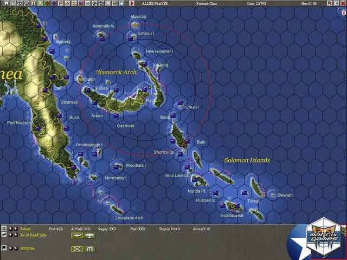Show the previous air unit before No. 24 RAAF Sqdn
This screenshot has width=347, height=260.
point(11,235)
